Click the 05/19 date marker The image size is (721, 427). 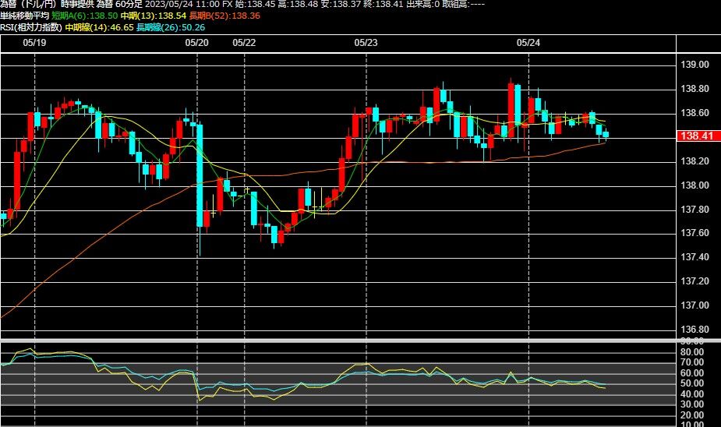pos(34,43)
